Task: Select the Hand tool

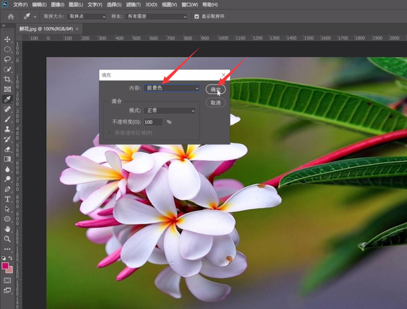Action: [7, 229]
